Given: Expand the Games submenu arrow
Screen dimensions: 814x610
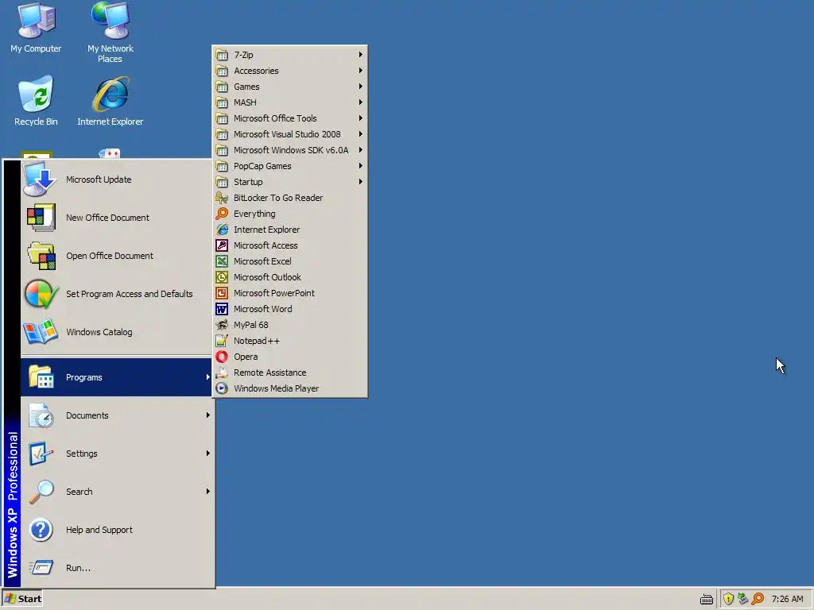Looking at the screenshot, I should coord(360,87).
